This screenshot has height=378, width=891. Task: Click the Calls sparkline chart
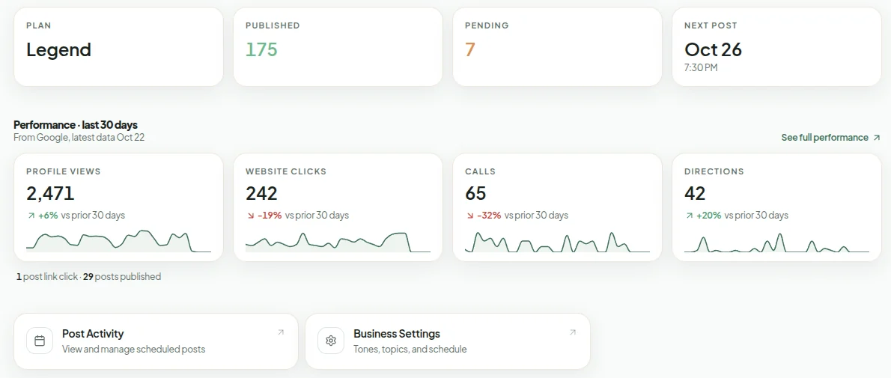pos(557,242)
